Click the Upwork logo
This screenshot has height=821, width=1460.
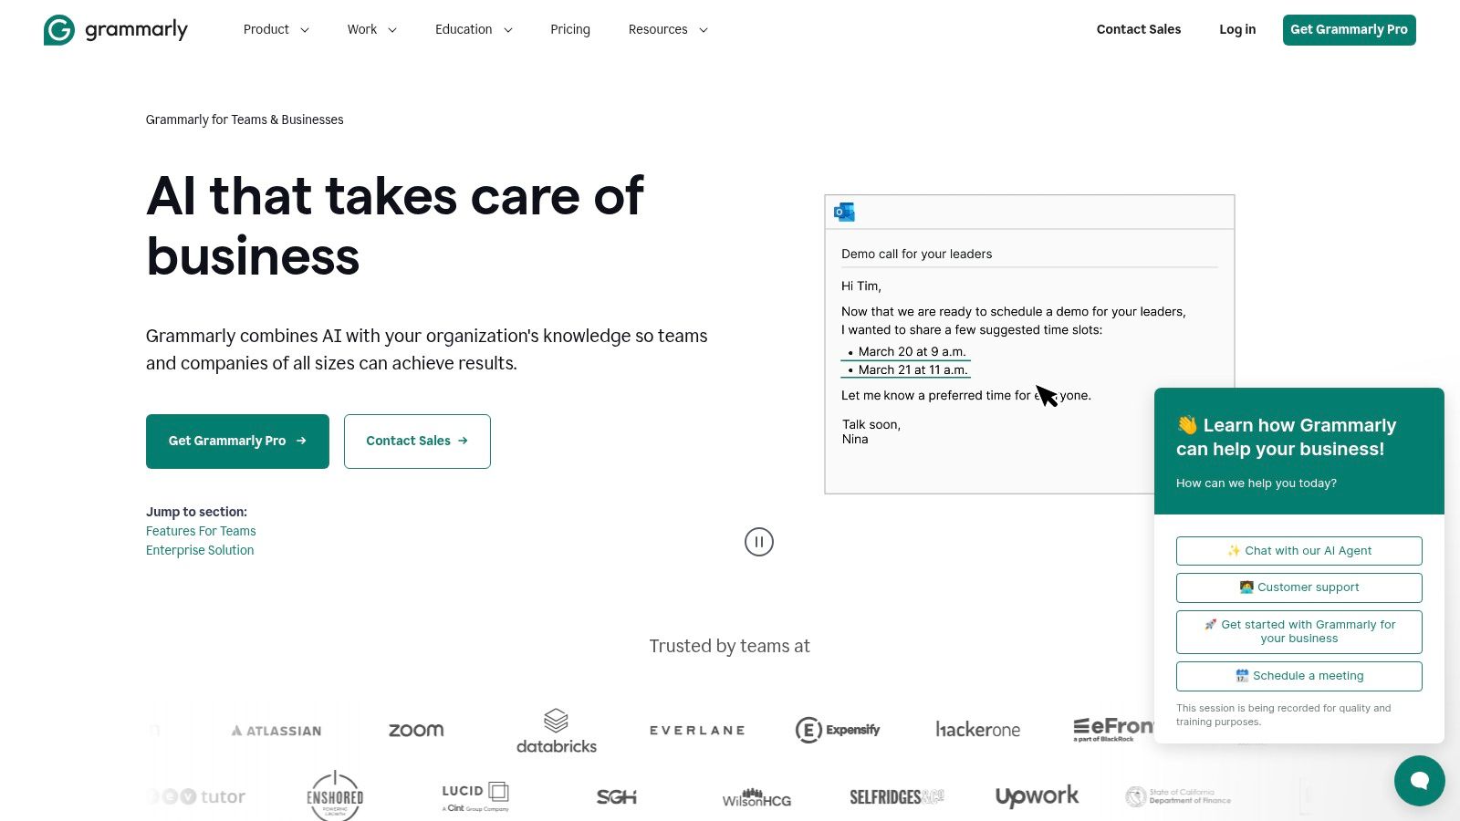coord(1037,796)
